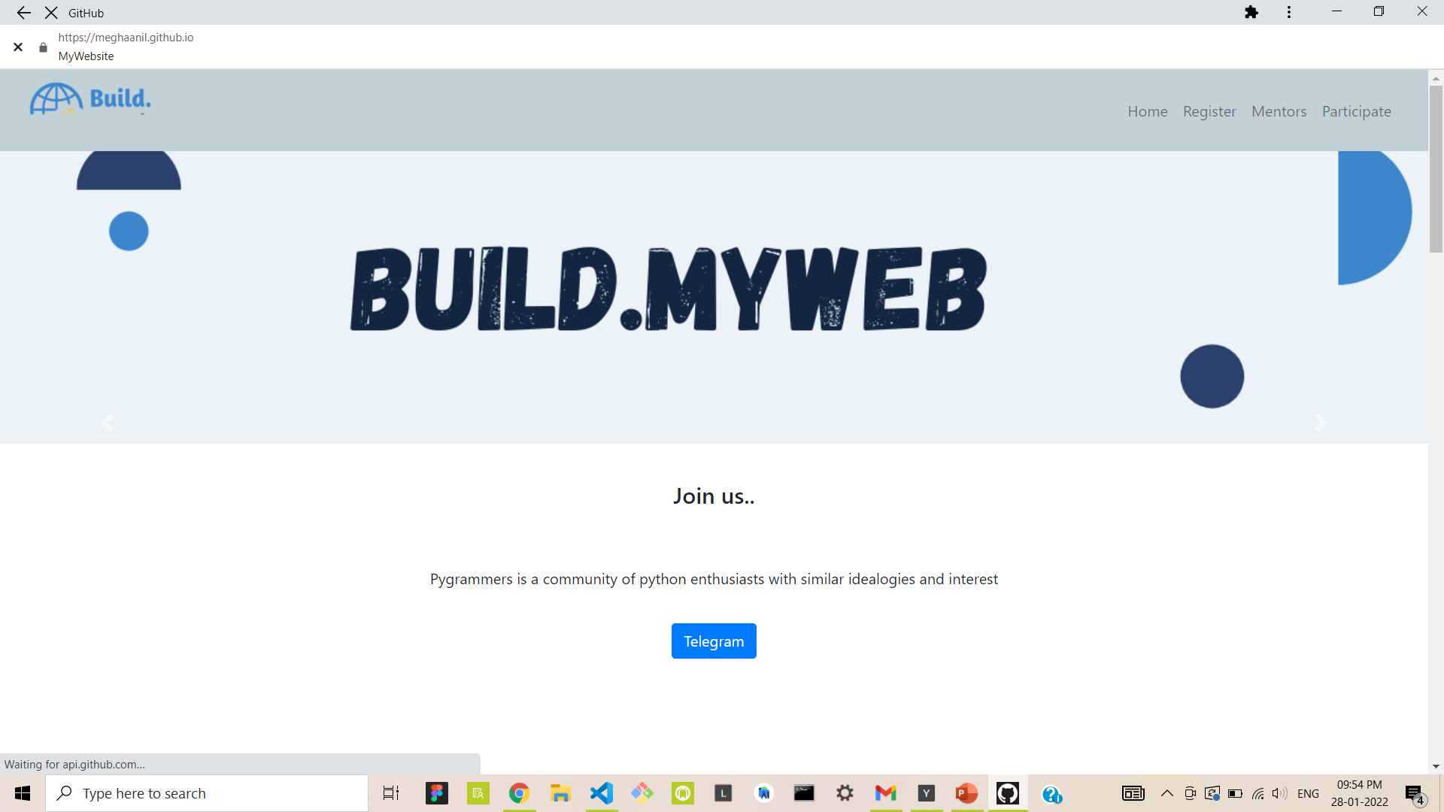Click the Windows search box
1444x812 pixels.
tap(207, 793)
